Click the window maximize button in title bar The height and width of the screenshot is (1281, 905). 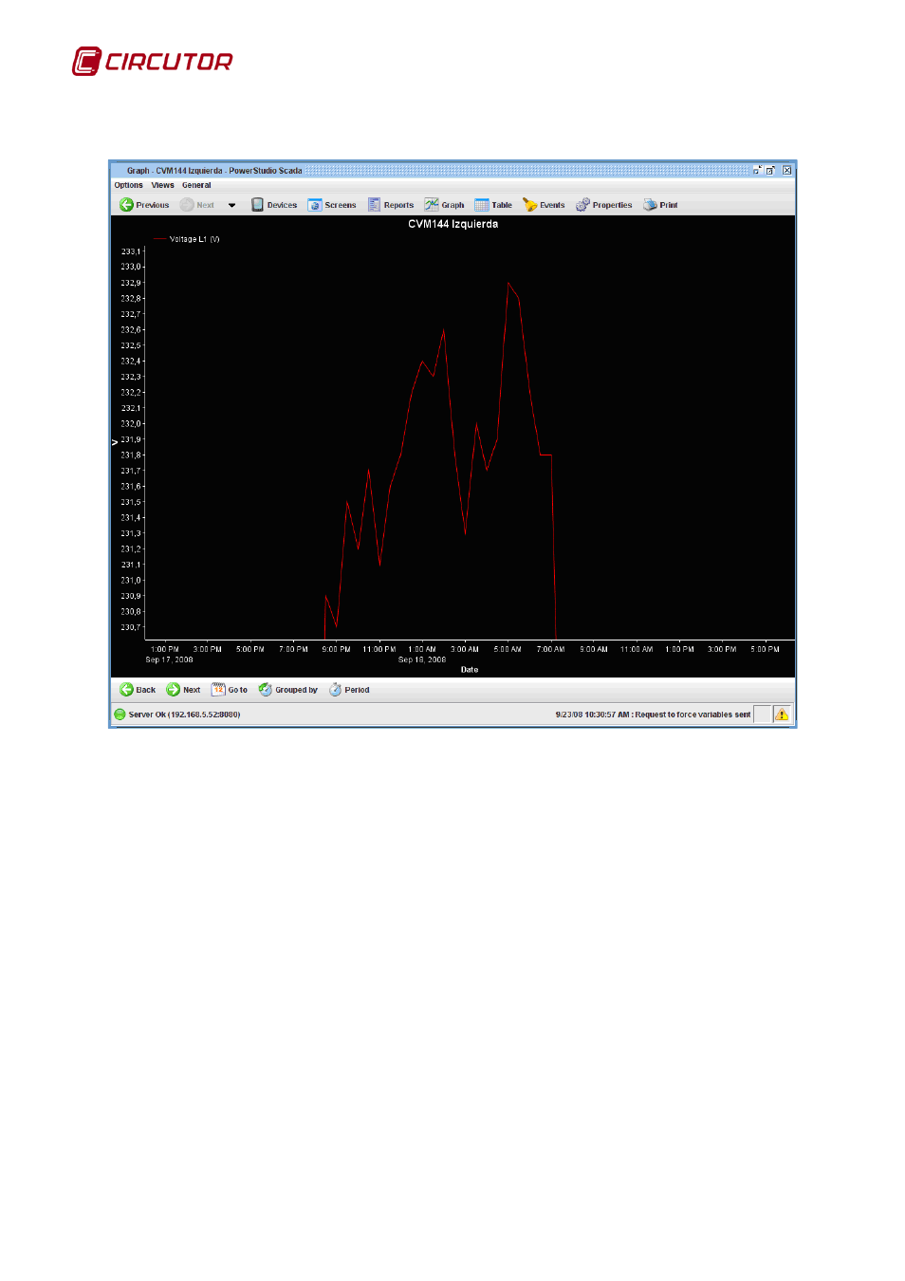tap(771, 171)
